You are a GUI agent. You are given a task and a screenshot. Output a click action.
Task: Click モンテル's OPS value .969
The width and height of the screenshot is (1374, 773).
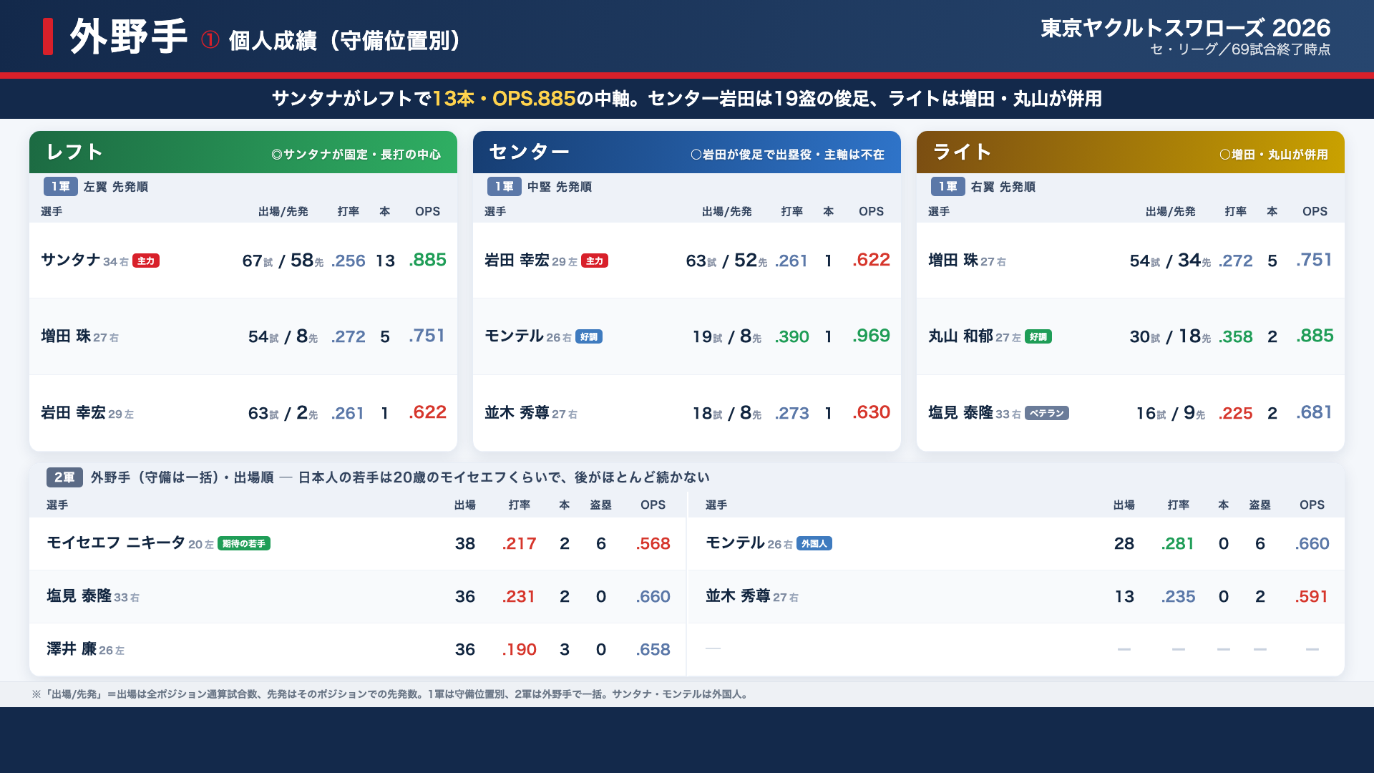click(x=872, y=336)
